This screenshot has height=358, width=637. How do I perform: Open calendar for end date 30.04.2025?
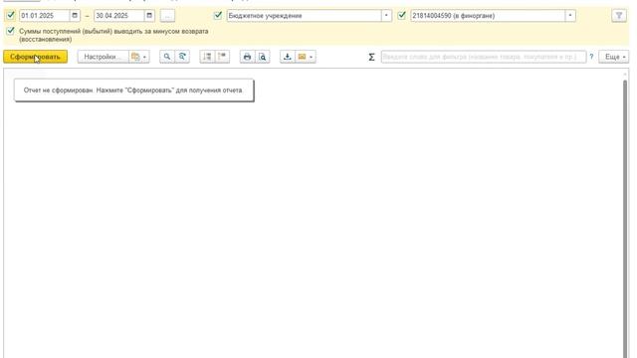click(x=149, y=16)
